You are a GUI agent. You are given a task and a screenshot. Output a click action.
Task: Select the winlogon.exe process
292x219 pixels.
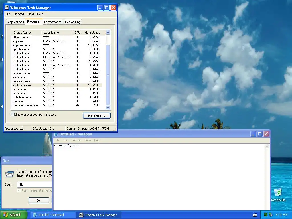[x=57, y=85]
